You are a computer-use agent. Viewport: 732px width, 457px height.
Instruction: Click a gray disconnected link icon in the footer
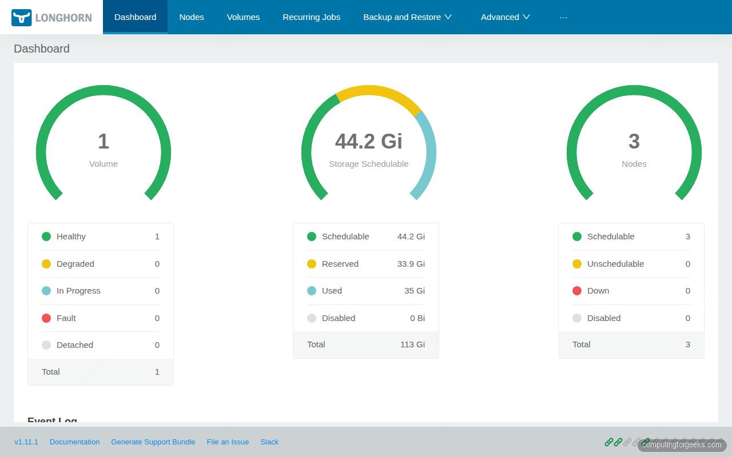[x=626, y=442]
